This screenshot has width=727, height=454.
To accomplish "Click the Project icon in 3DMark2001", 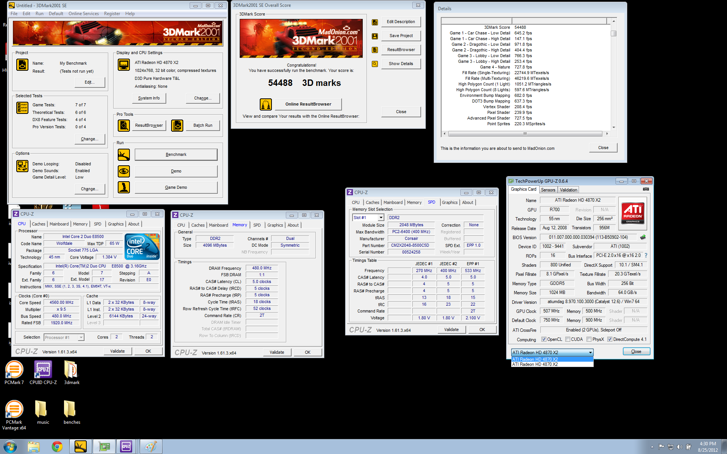I will pyautogui.click(x=22, y=65).
